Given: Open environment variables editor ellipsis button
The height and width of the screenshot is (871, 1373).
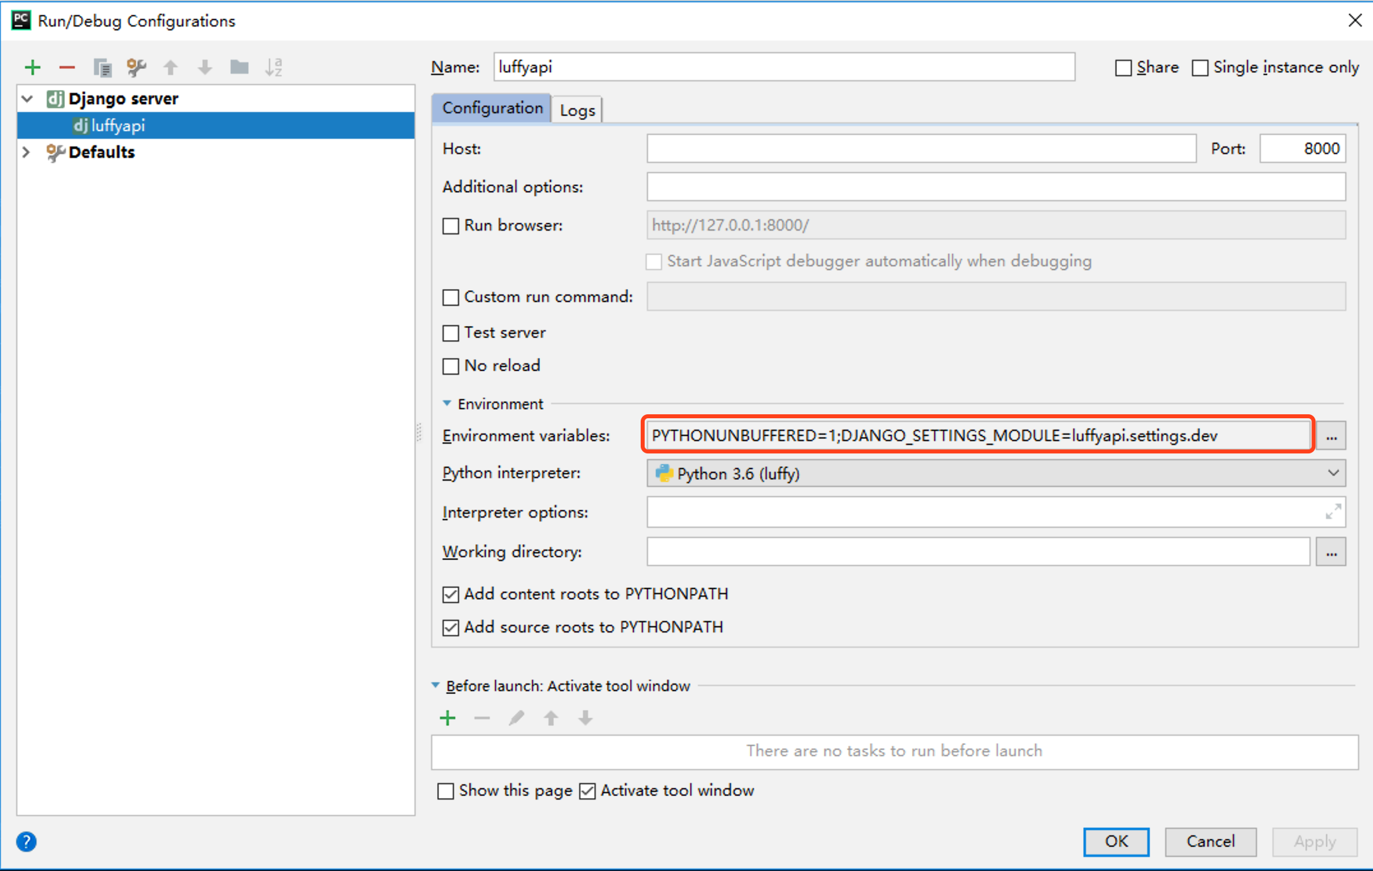Looking at the screenshot, I should tap(1331, 436).
